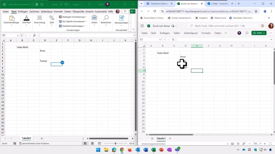The height and width of the screenshot is (154, 275).
Task: Open the comments button in desktop Excel
Action: [125, 11]
